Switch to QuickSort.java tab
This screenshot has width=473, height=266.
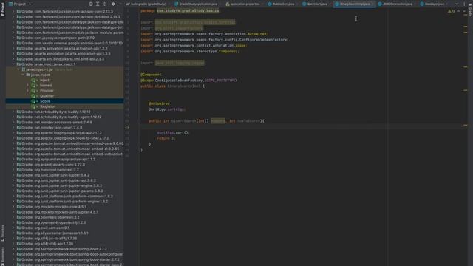[x=315, y=4]
